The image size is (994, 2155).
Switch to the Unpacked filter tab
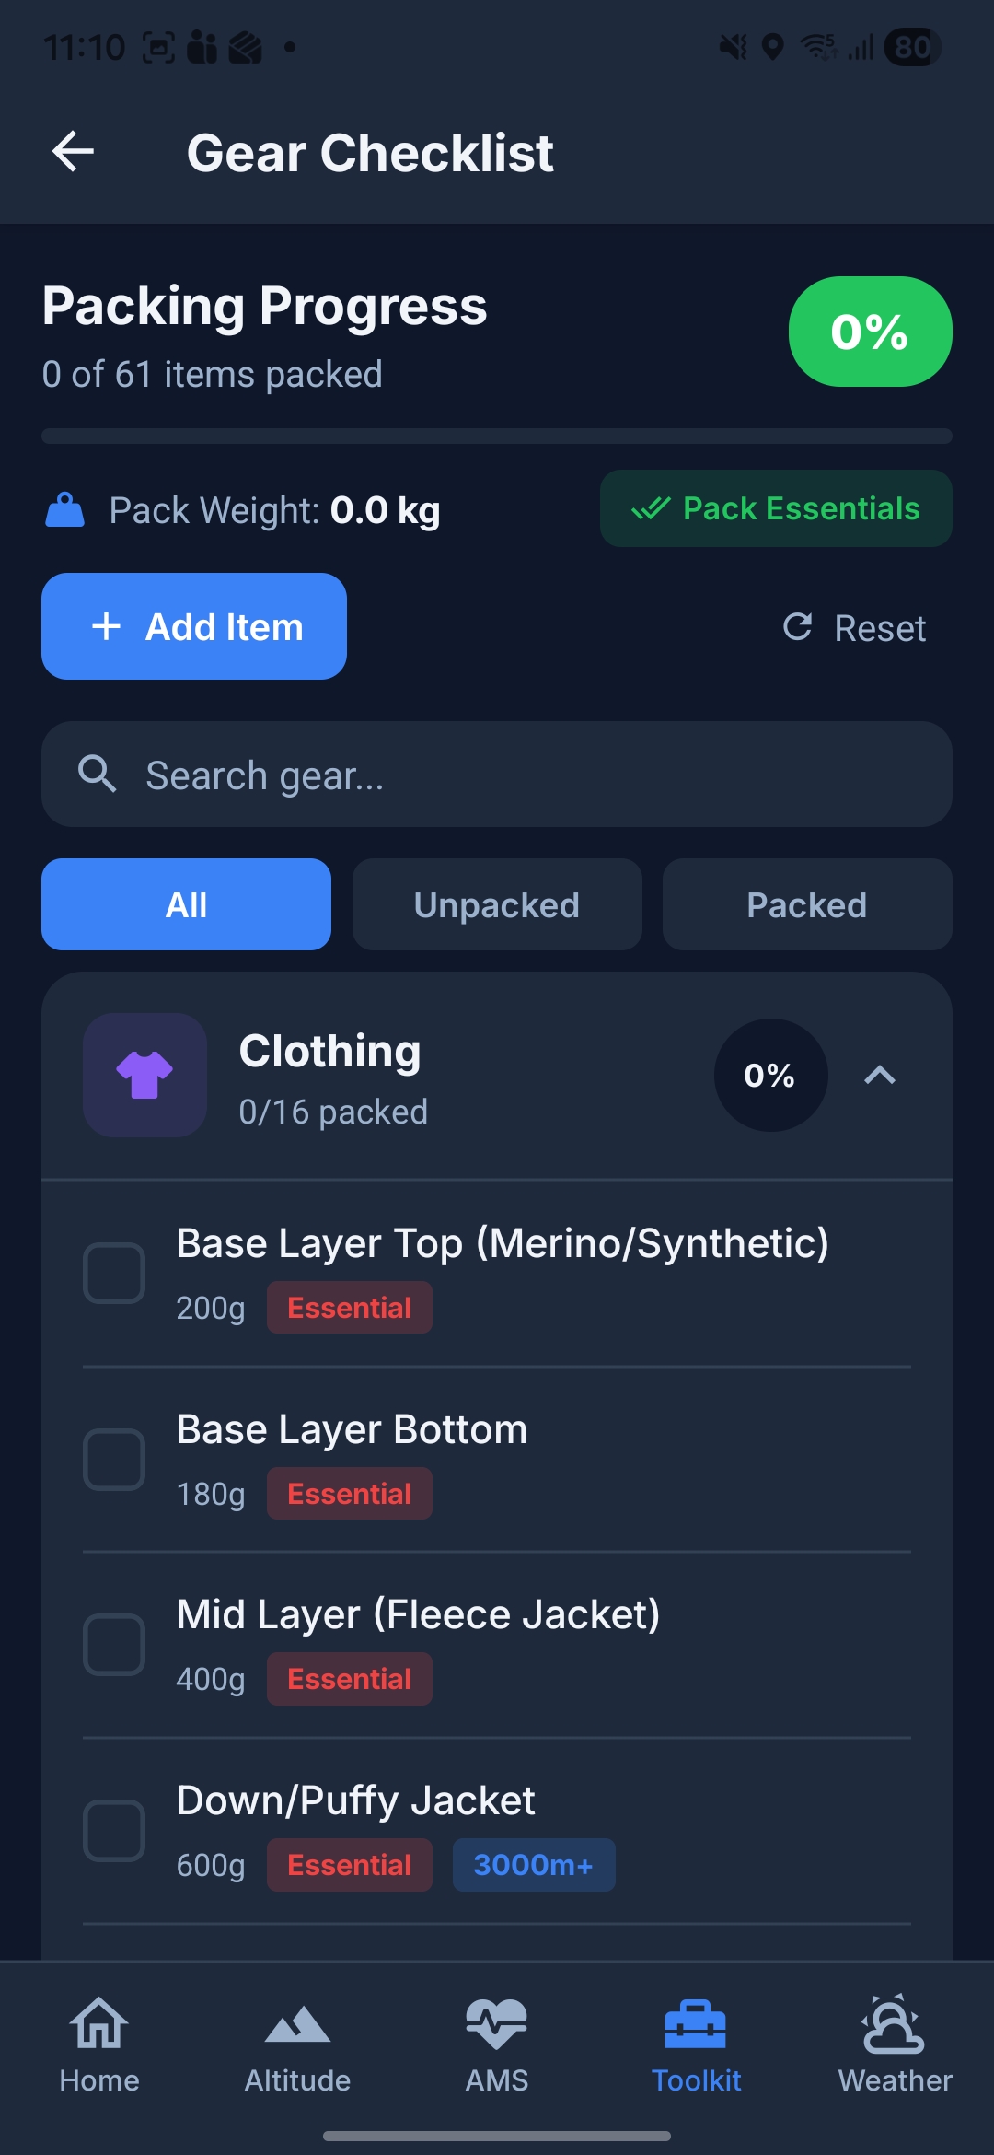point(497,904)
